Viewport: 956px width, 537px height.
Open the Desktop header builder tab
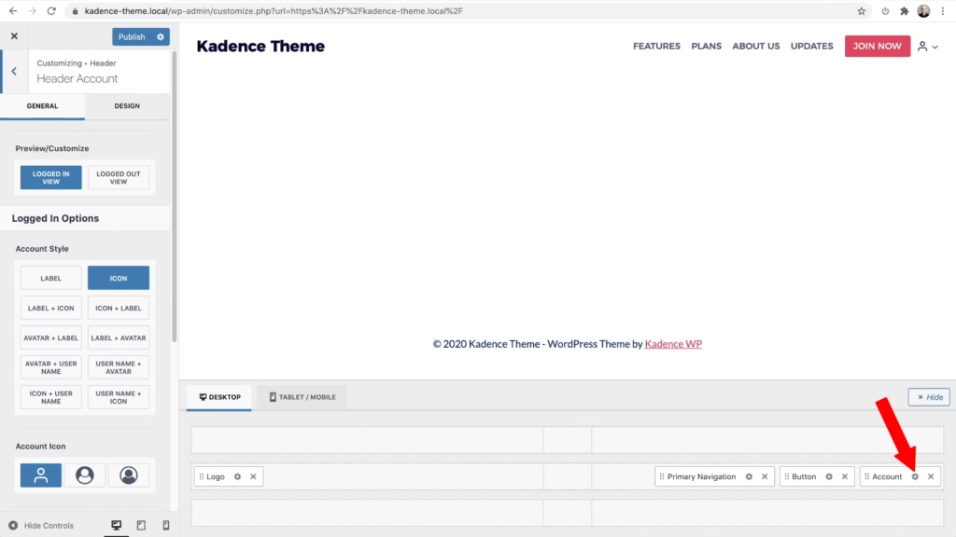[x=219, y=397]
